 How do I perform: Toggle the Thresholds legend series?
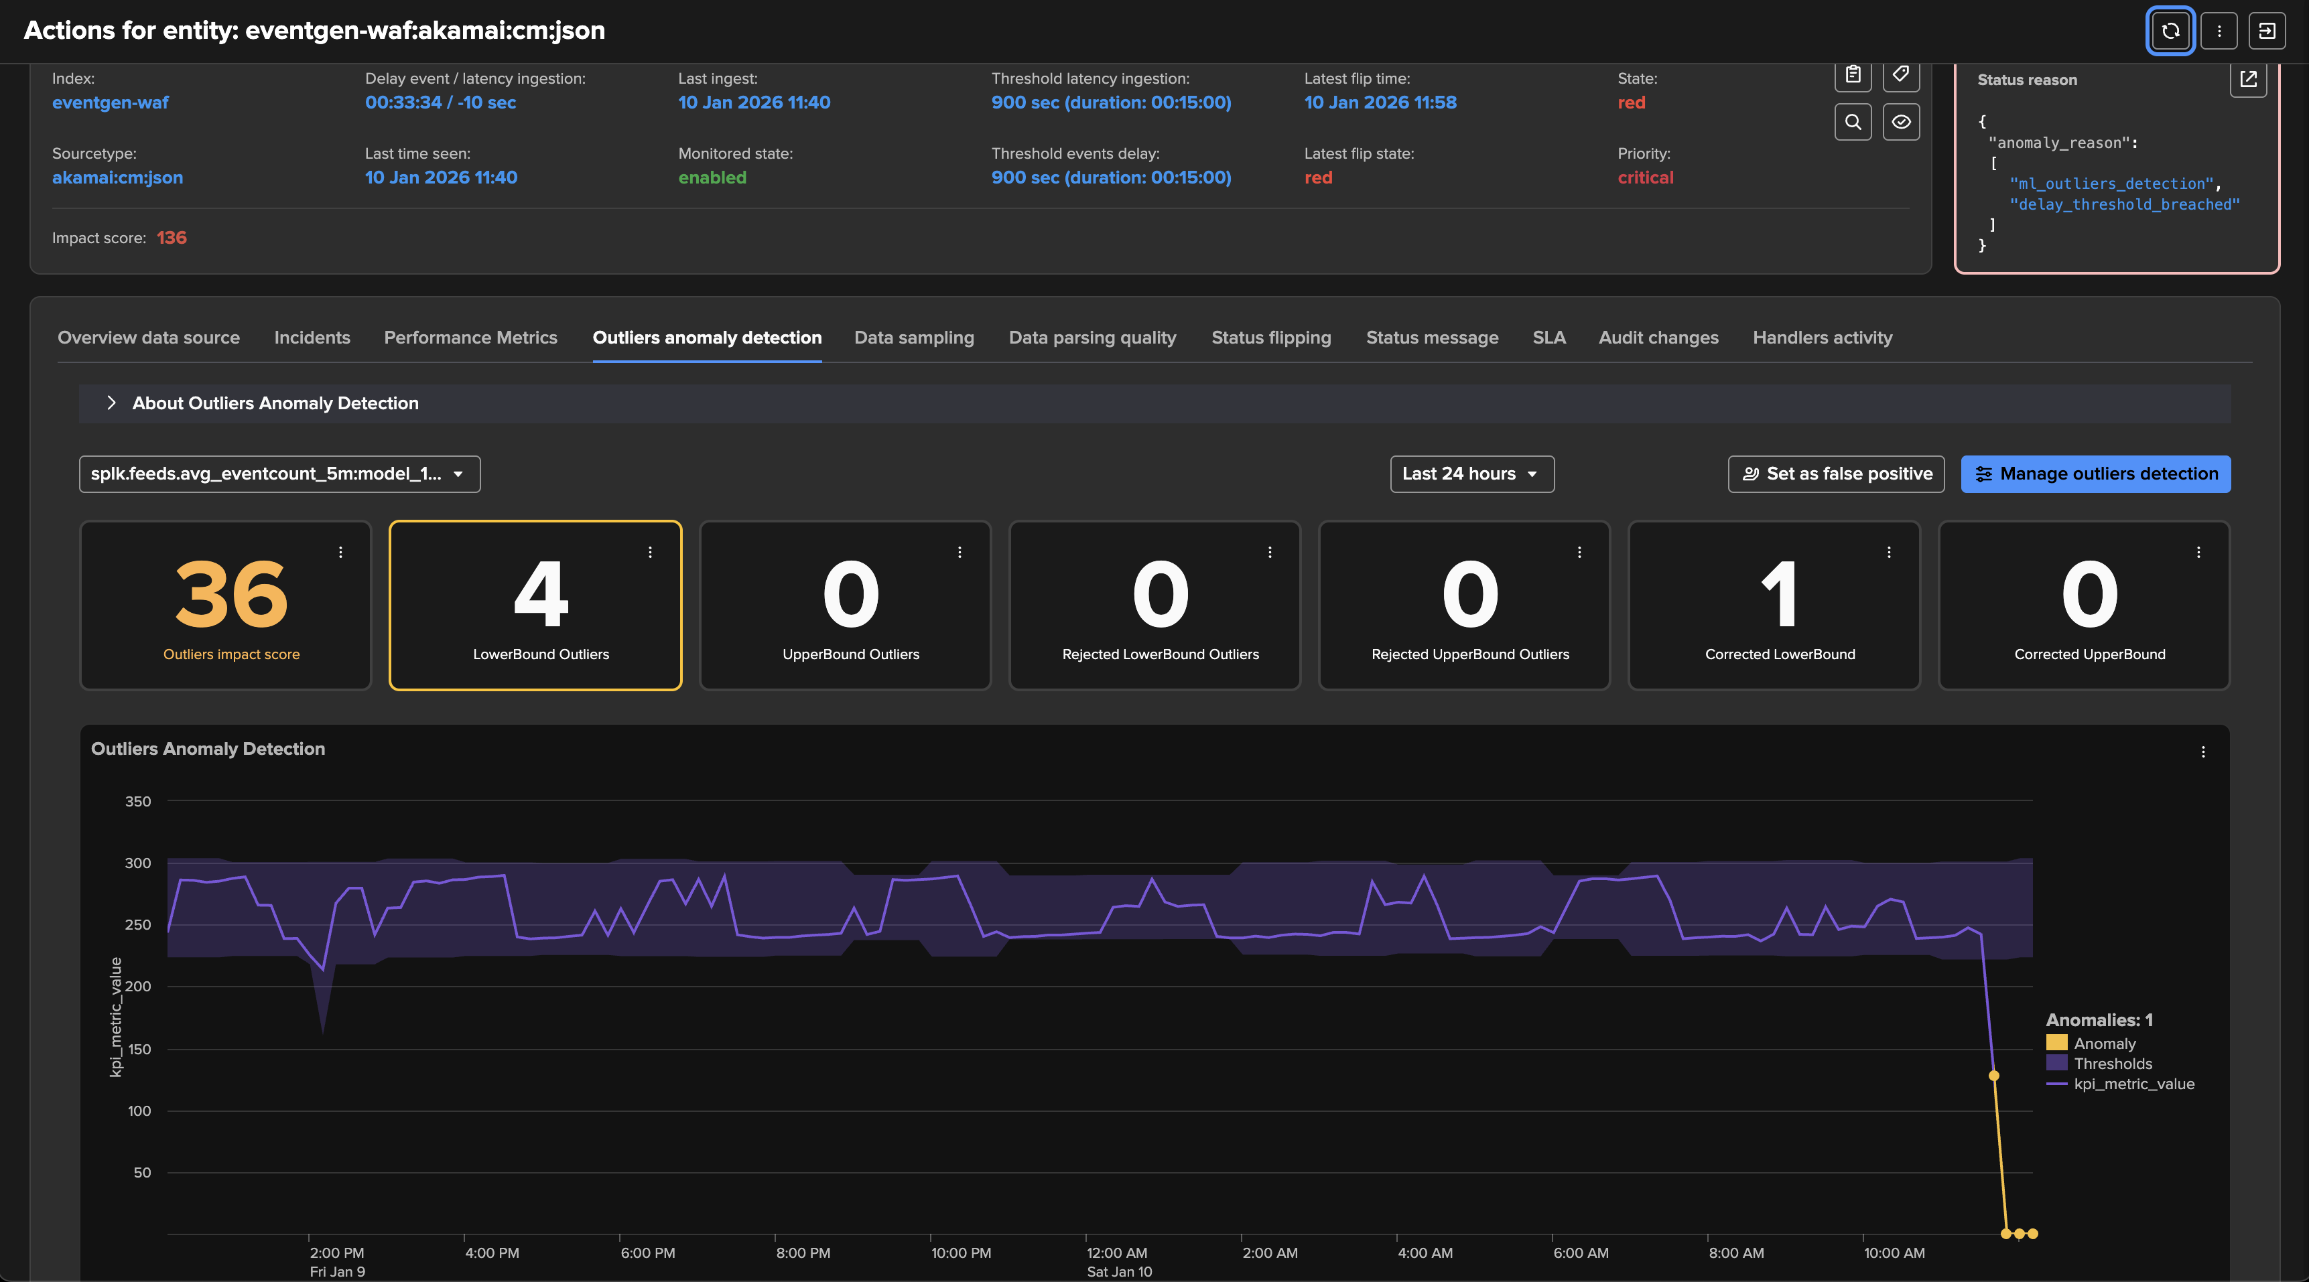pyautogui.click(x=2112, y=1064)
